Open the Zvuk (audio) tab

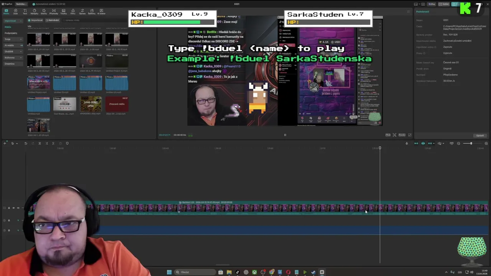[15, 11]
